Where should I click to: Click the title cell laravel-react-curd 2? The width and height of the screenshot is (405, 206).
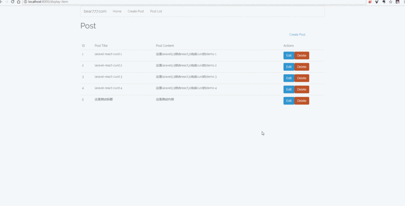click(x=108, y=66)
